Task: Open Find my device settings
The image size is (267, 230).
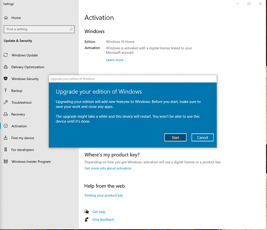Action: coord(23,138)
